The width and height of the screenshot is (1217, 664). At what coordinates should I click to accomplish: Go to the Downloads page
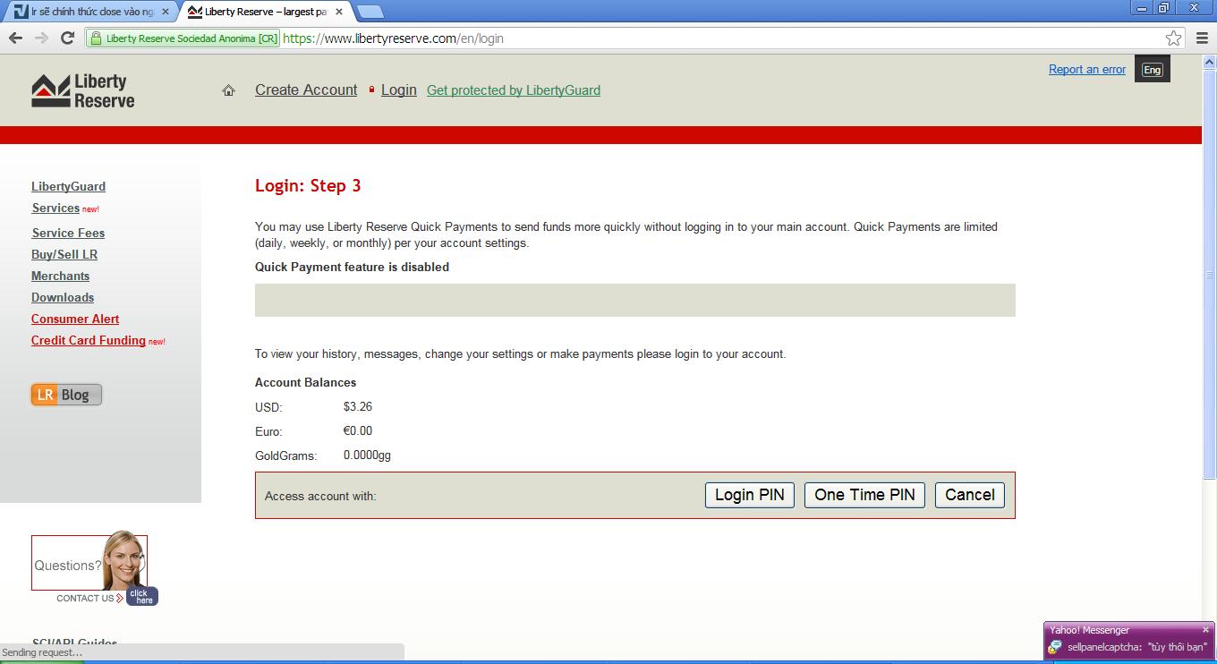coord(63,297)
